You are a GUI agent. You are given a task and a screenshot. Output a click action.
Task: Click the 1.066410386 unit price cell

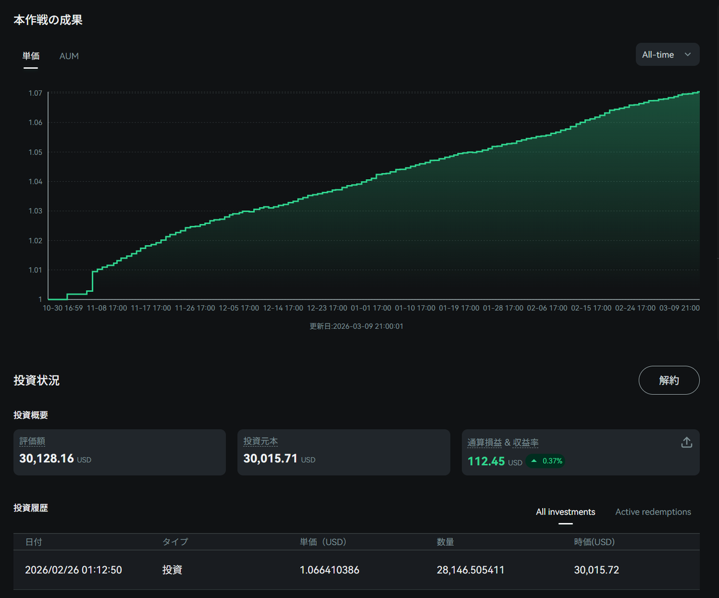point(330,570)
